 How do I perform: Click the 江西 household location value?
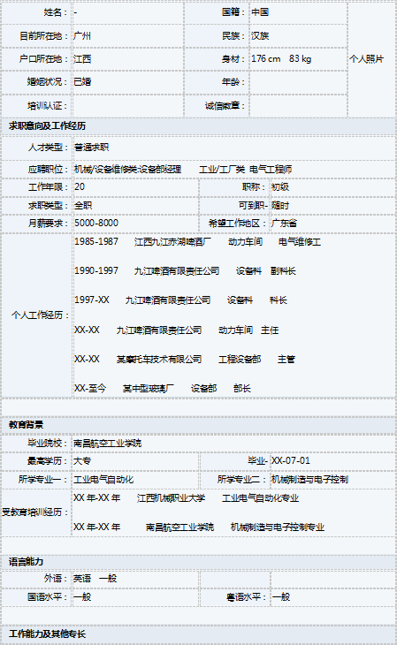click(82, 59)
